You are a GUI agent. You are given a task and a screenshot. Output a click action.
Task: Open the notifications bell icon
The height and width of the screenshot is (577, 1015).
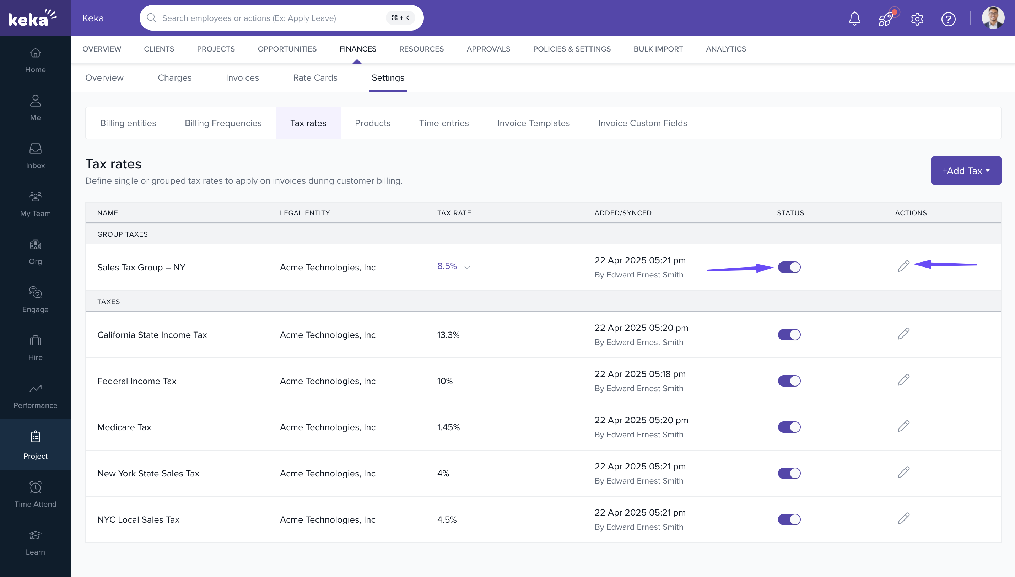pos(854,18)
